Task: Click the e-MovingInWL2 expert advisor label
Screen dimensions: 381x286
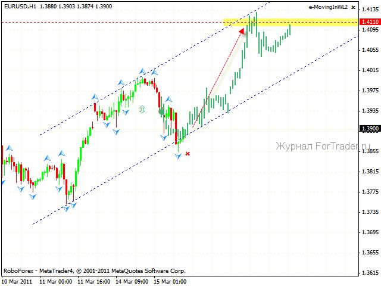Action: click(327, 7)
